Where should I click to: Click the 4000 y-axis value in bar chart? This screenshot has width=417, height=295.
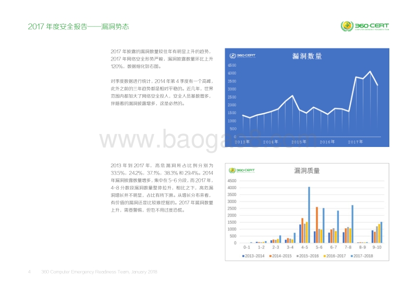pyautogui.click(x=232, y=188)
